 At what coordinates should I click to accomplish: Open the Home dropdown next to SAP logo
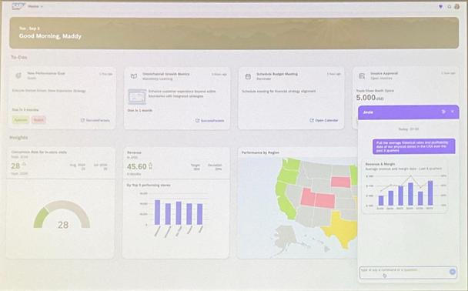(x=35, y=6)
